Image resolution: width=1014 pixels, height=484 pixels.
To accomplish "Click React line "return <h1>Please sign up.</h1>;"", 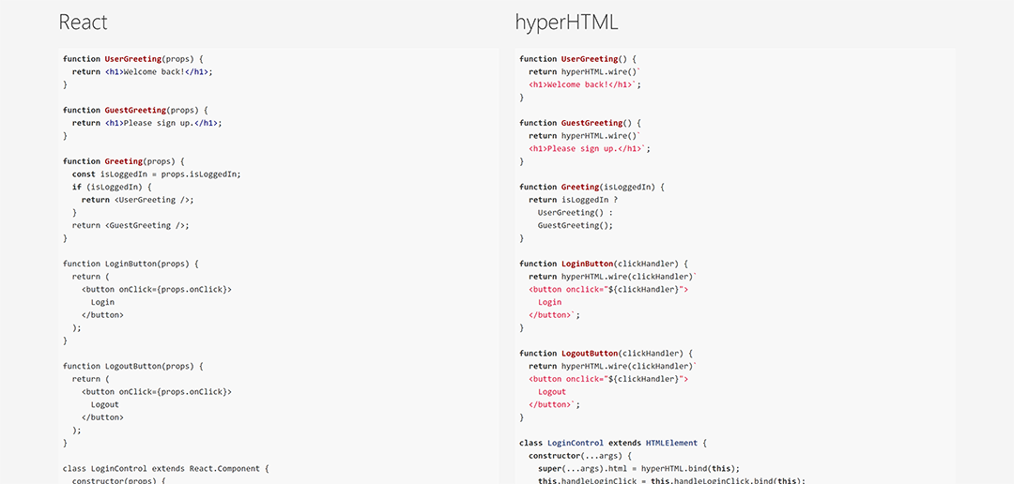I will point(146,123).
